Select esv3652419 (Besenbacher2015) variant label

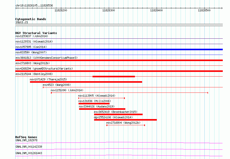[x=116, y=112]
